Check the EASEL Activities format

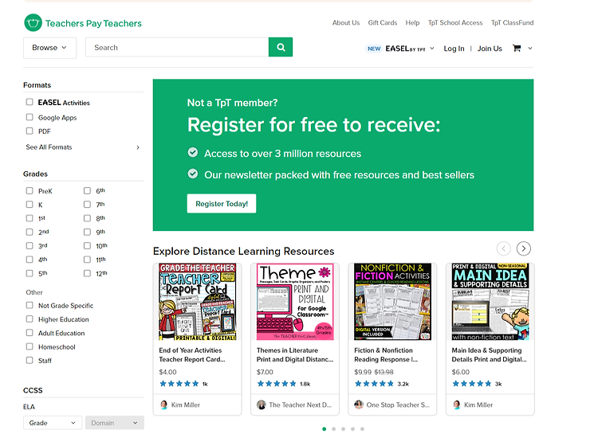pyautogui.click(x=30, y=102)
